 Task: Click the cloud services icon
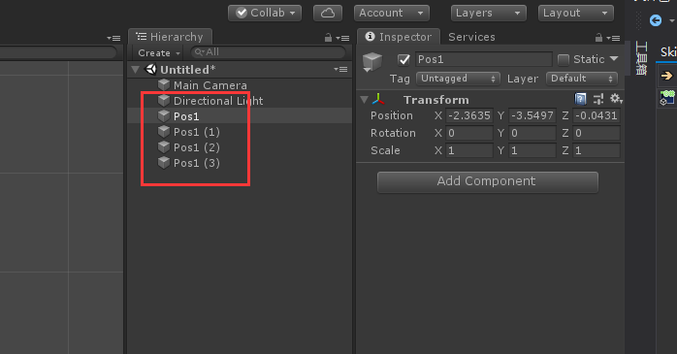(328, 13)
